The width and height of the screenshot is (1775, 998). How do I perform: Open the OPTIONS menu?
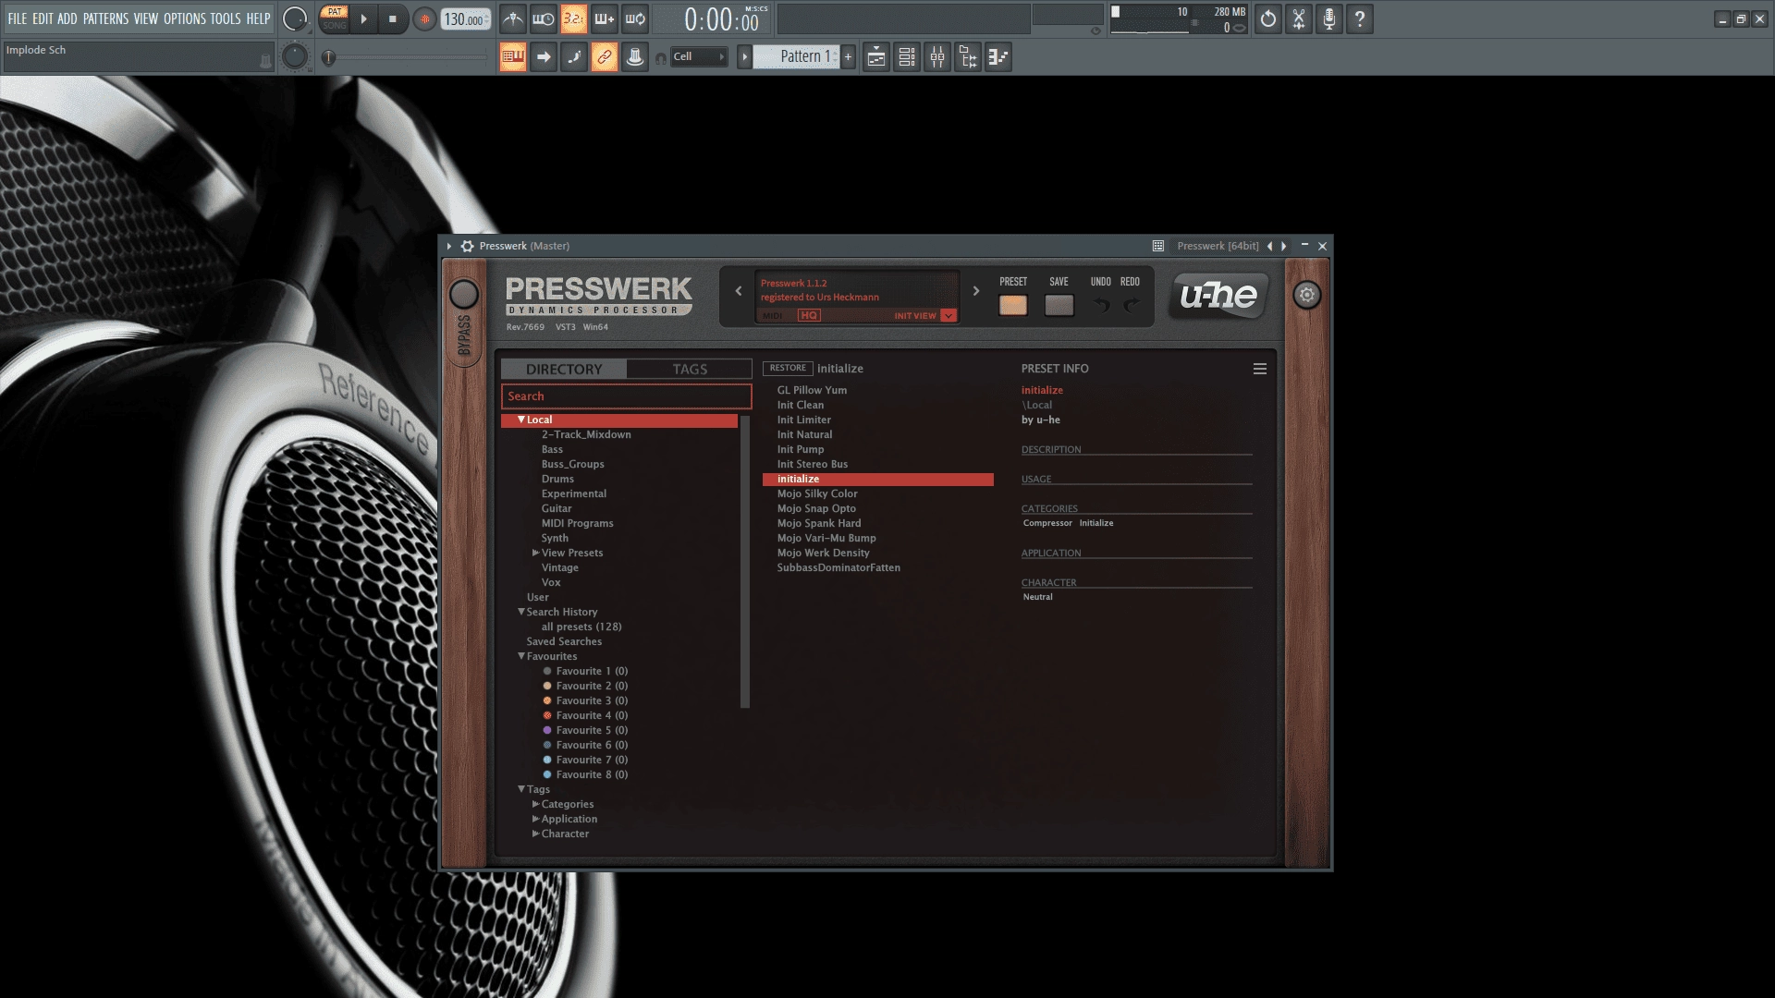coord(185,18)
